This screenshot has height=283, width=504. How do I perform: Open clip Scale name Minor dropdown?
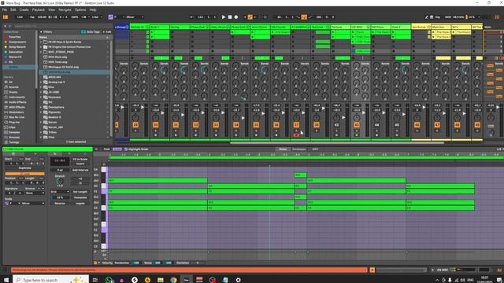click(33, 203)
